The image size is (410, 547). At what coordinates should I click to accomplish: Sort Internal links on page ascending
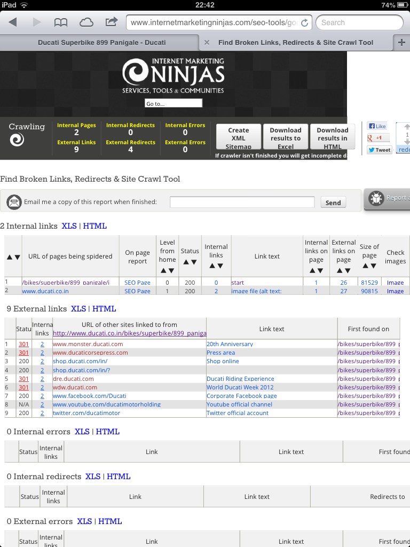point(312,271)
